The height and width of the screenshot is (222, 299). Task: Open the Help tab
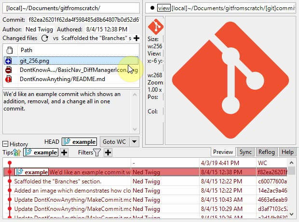click(287, 152)
